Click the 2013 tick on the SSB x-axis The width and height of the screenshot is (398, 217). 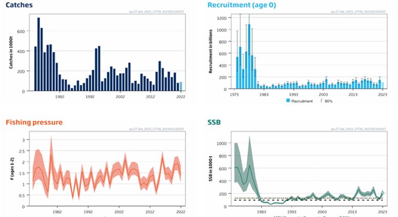(352, 212)
